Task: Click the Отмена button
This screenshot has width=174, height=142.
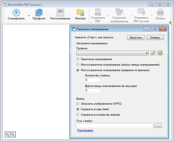Action: pos(155,37)
